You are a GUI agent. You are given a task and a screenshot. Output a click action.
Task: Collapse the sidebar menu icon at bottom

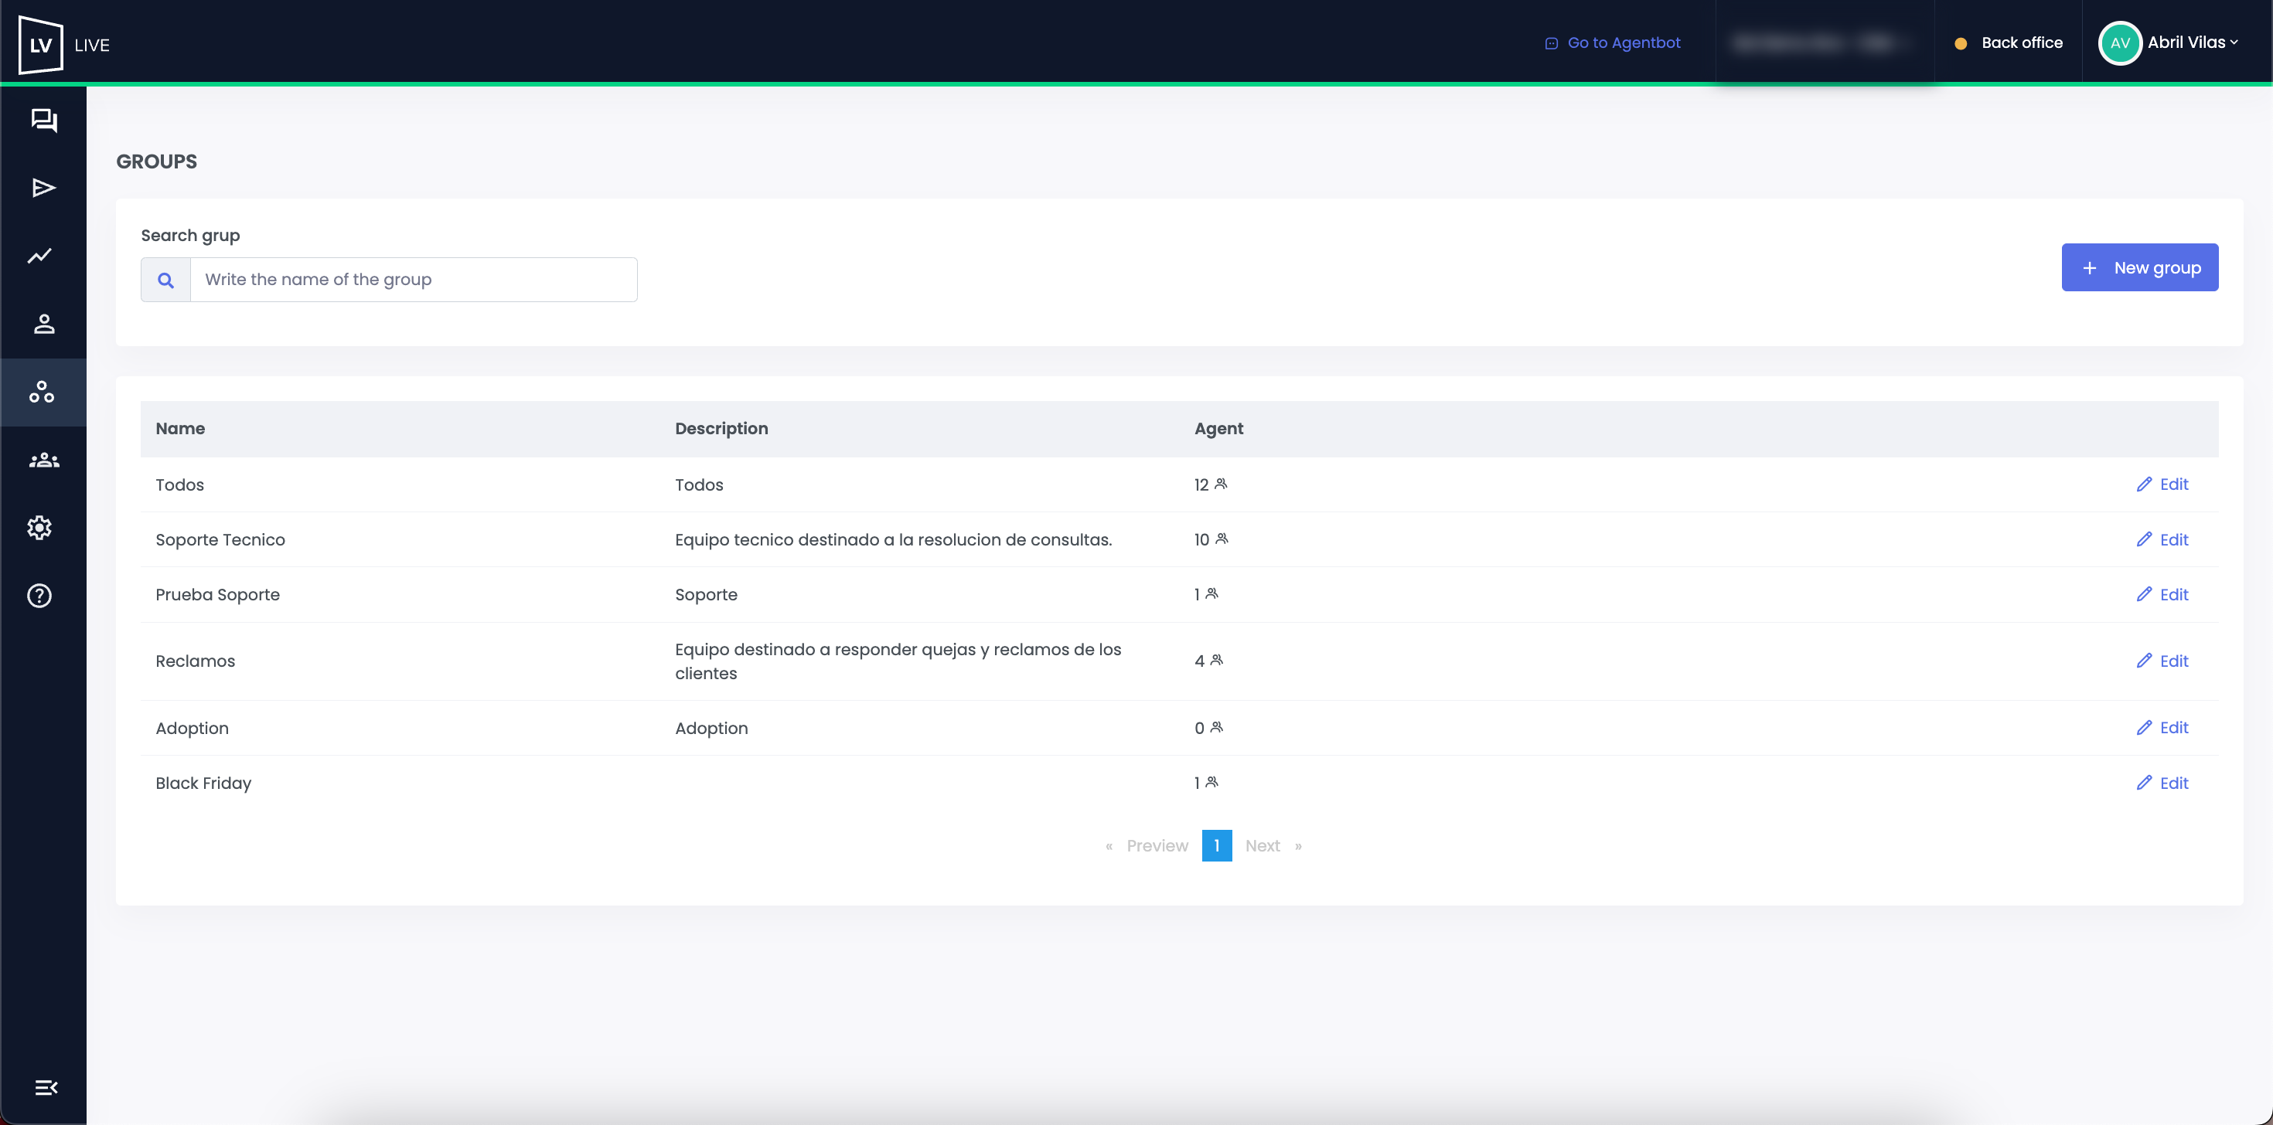coord(46,1087)
